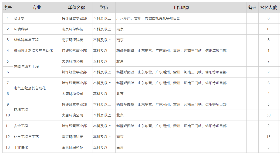Select the 专业 column header
This screenshot has width=280, height=155.
(37, 8)
